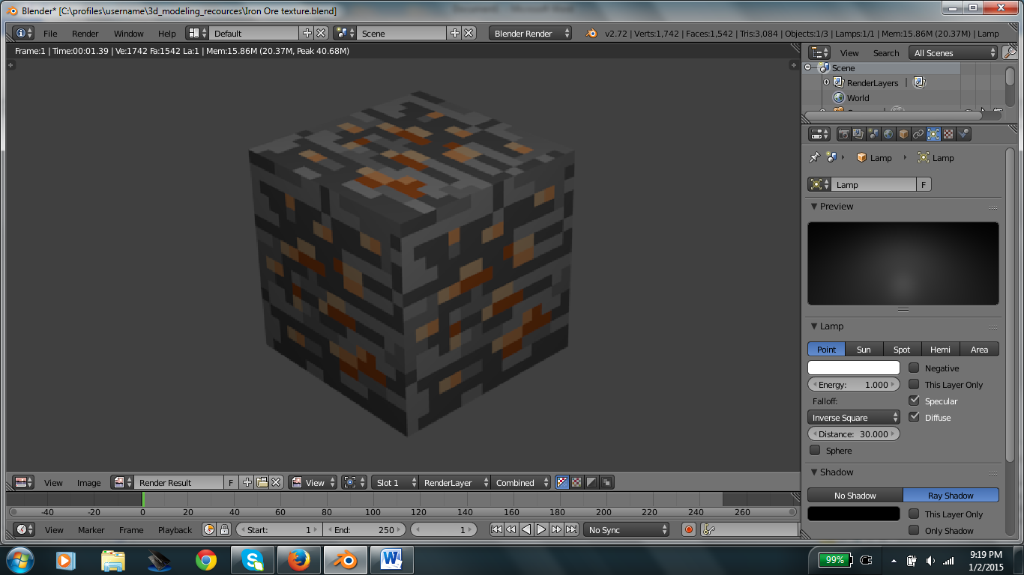Open the Object properties tab (cube icon)

click(x=903, y=133)
